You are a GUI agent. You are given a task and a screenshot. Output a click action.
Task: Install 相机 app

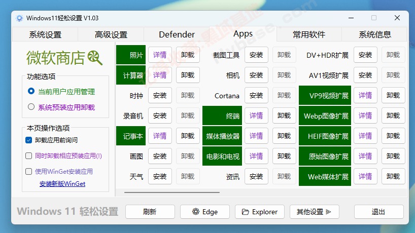(x=256, y=75)
